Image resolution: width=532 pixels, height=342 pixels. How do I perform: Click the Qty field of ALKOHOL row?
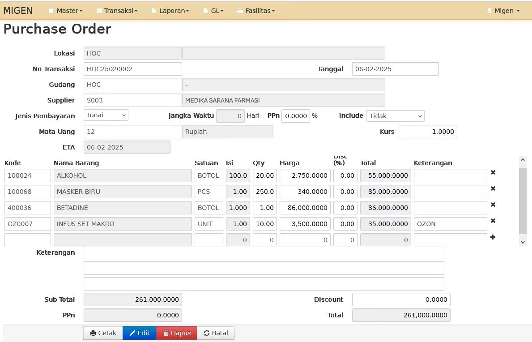point(264,175)
